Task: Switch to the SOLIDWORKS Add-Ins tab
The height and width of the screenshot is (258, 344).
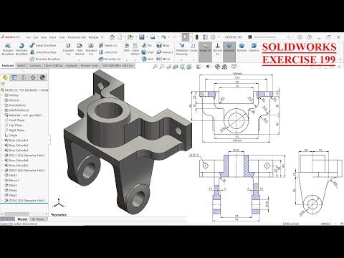Action: coord(118,65)
